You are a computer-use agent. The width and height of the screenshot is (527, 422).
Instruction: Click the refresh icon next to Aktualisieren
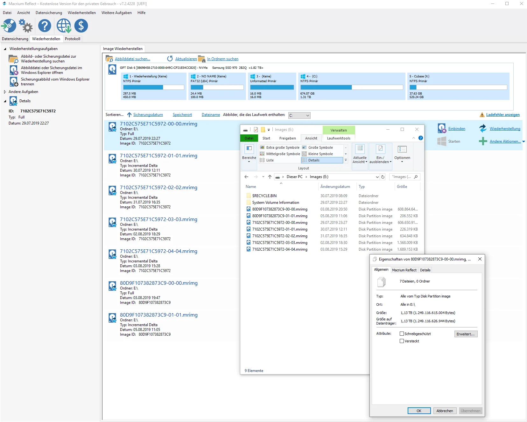point(170,59)
